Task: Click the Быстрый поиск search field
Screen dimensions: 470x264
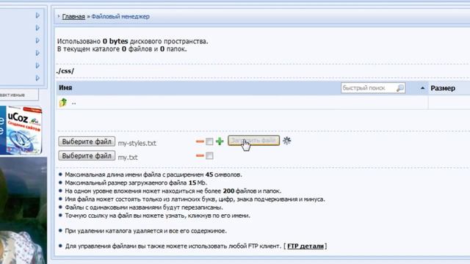Action: click(373, 88)
